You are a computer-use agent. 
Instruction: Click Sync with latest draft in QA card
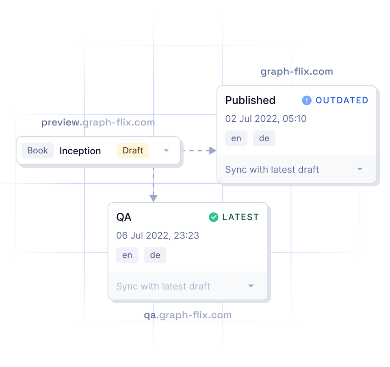163,286
